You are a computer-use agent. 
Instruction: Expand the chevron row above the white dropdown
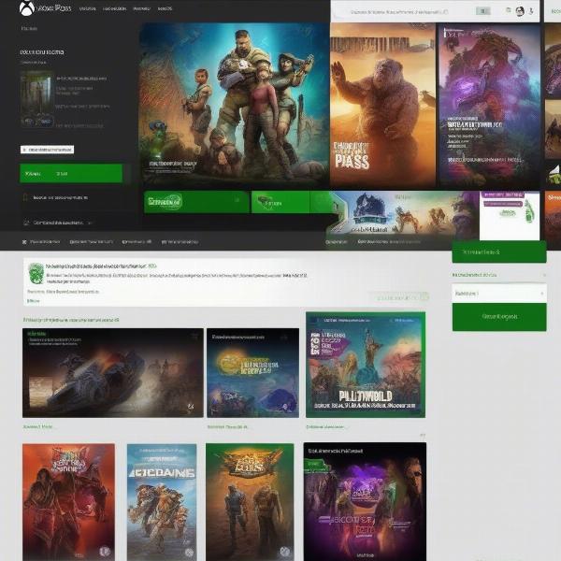click(x=499, y=275)
